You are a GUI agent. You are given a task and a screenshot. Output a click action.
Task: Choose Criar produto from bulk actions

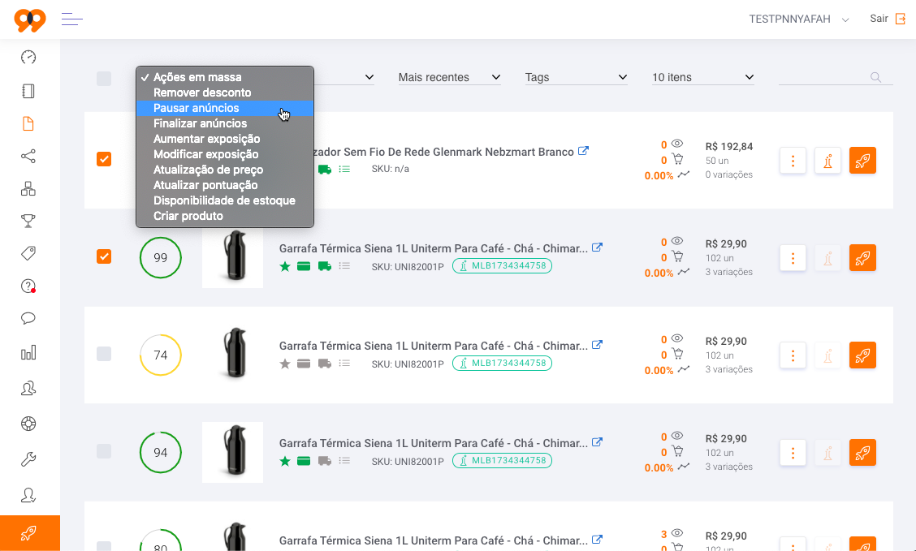[x=225, y=216]
